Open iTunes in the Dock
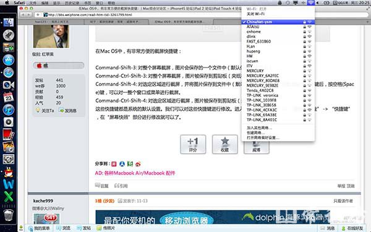 (x=9, y=110)
